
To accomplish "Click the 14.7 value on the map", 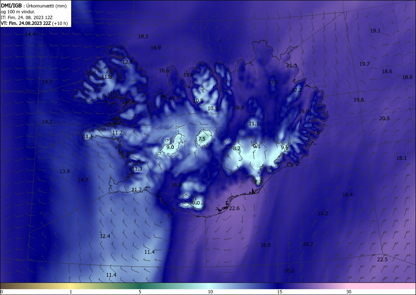I will (x=83, y=180).
